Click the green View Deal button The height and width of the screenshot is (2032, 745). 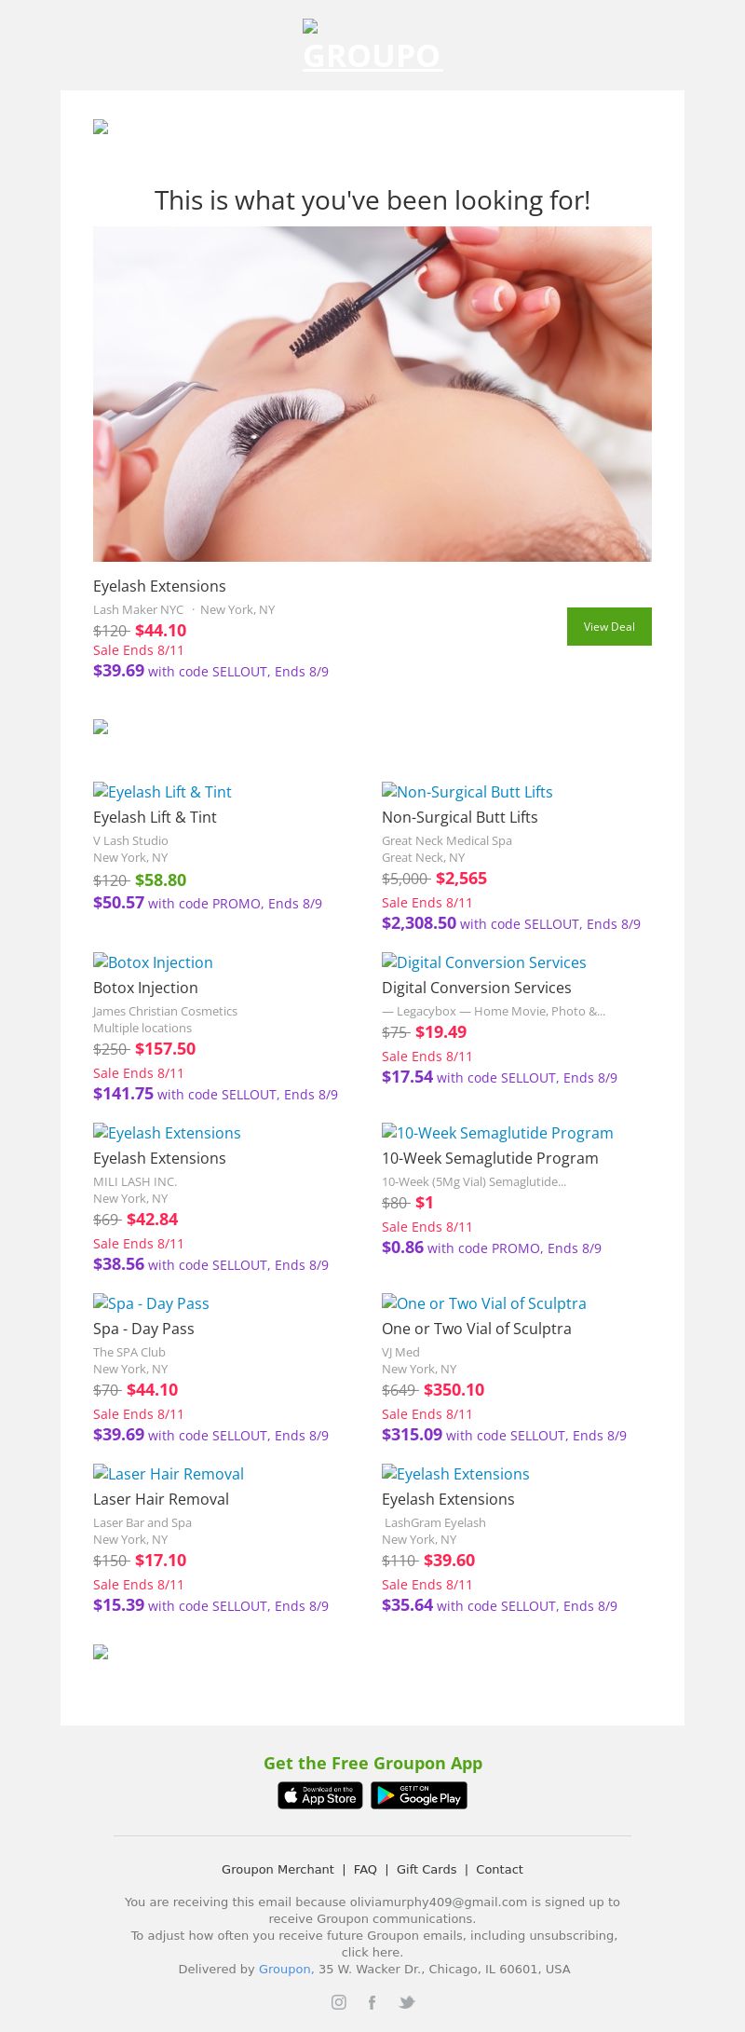pos(609,626)
